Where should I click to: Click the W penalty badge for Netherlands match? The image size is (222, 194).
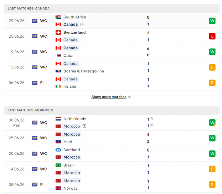point(212,122)
